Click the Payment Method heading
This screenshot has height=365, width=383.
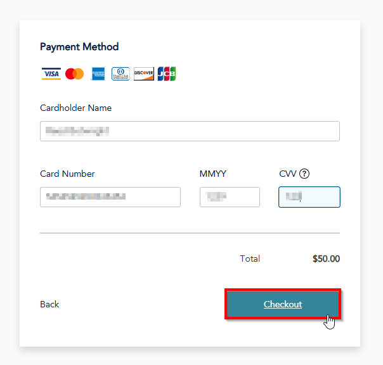(x=79, y=46)
